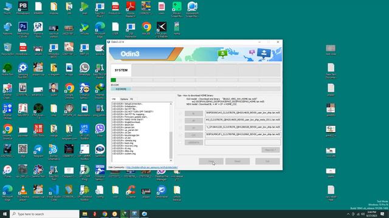Select the chrome Shortcut desktop icon
Viewport: 389px width, 218px height.
7,131
